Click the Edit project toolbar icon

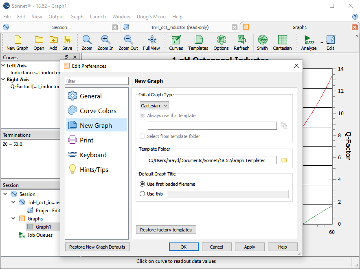(x=331, y=43)
